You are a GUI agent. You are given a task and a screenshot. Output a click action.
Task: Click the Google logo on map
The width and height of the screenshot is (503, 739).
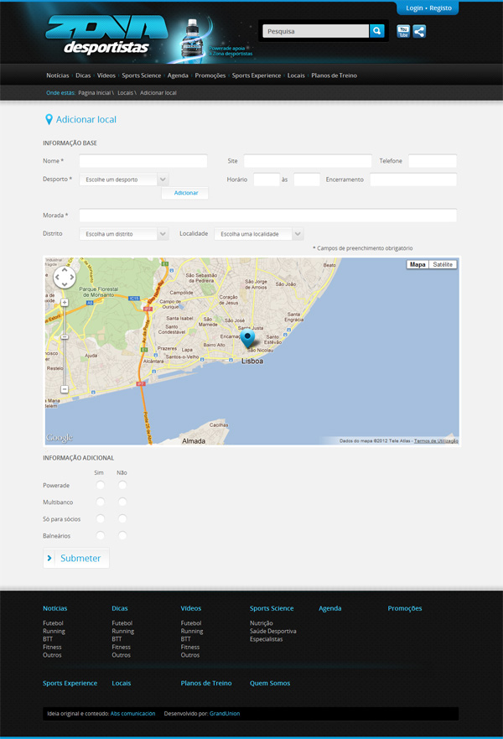(60, 438)
